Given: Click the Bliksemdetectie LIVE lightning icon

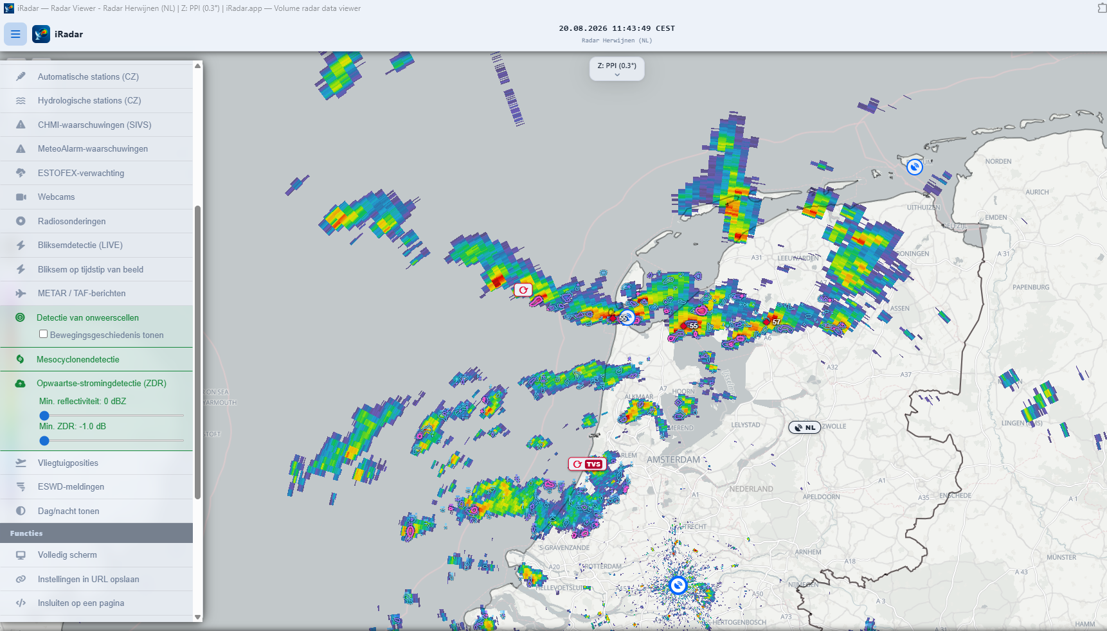Looking at the screenshot, I should [21, 245].
